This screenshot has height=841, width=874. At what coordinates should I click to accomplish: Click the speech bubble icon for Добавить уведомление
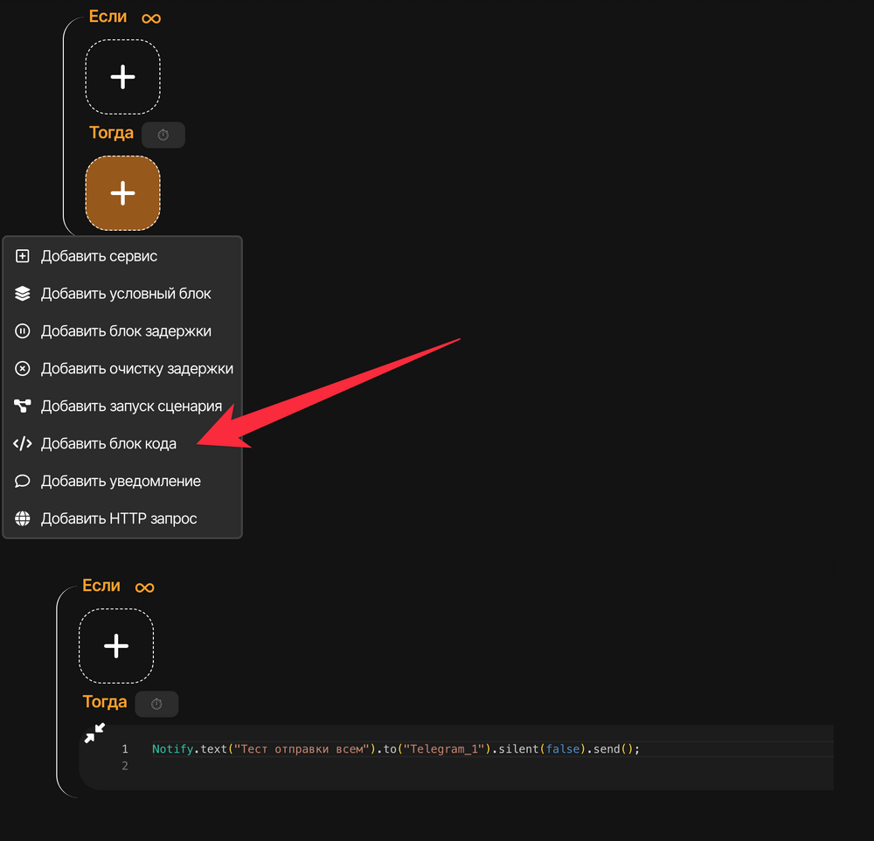(x=23, y=481)
